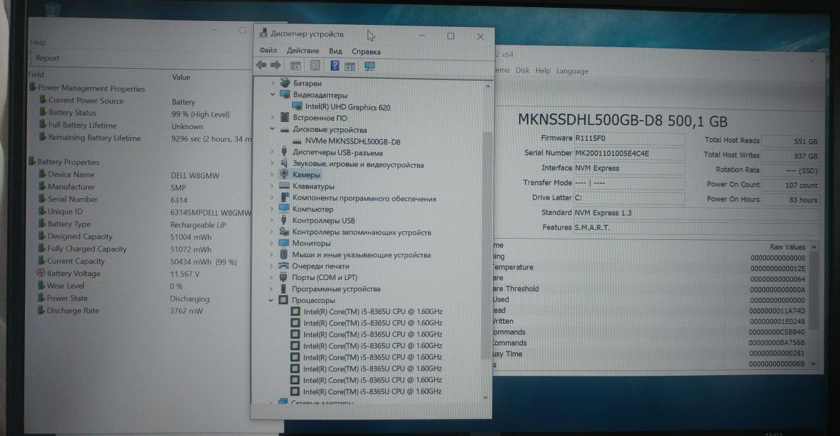840x436 pixels.
Task: Click the Встроенное ПО firmware chip icon
Action: pos(285,118)
